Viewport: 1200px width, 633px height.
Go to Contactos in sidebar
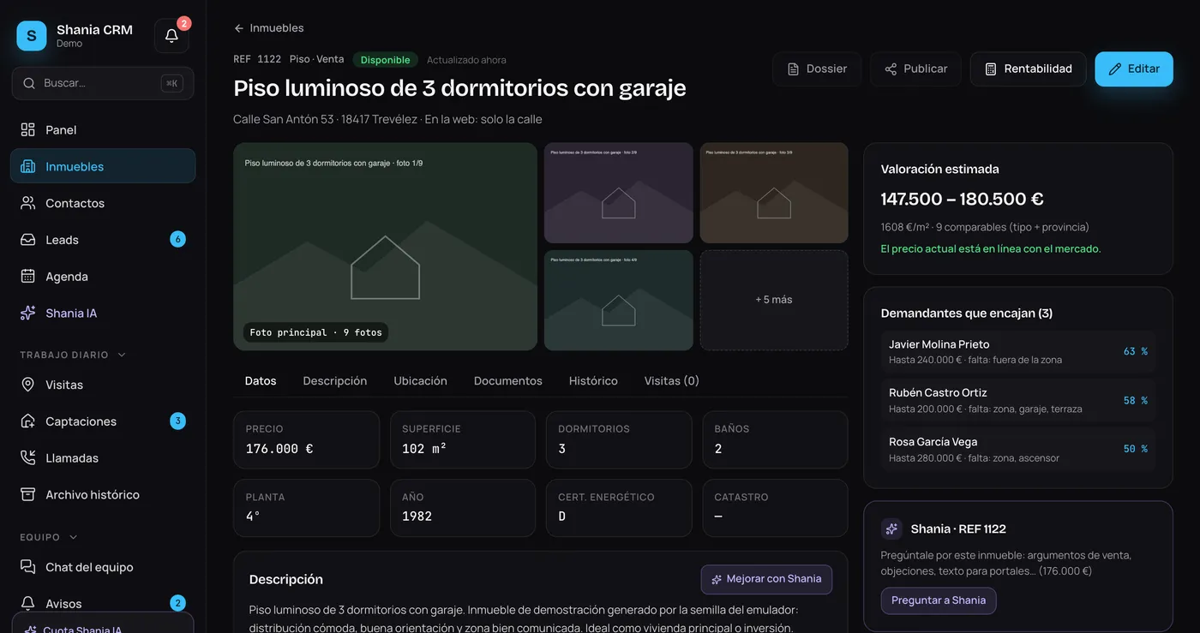pos(103,203)
